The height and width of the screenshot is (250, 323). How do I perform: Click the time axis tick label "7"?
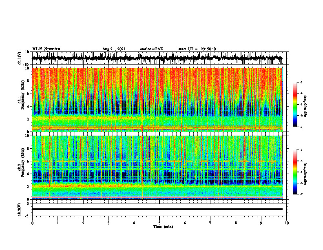click(210, 223)
